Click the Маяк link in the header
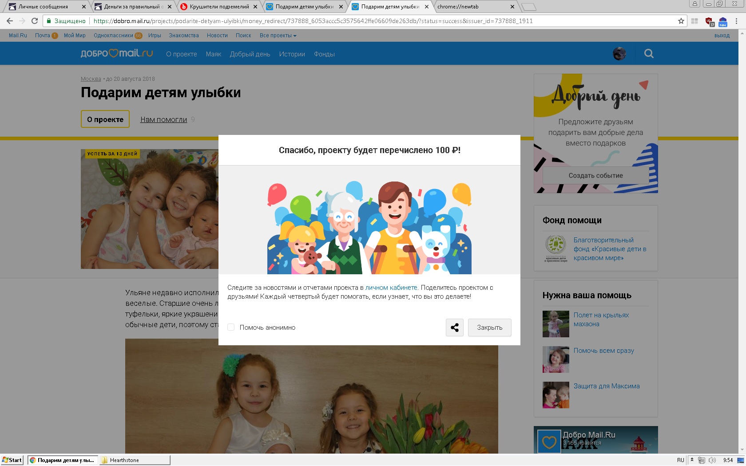Screen dimensions: 746x466 (x=214, y=54)
